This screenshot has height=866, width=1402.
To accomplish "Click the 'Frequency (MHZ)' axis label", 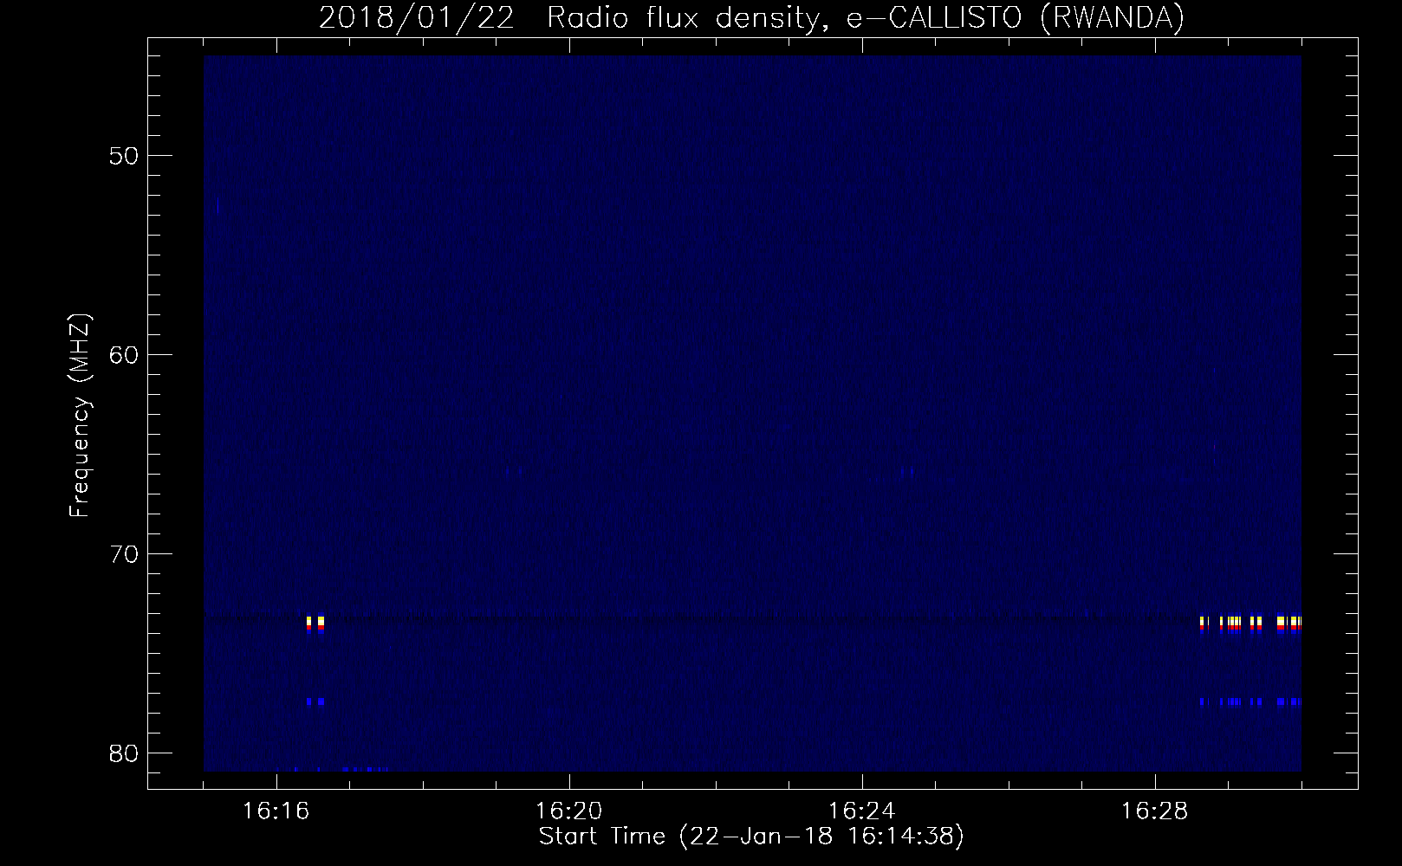I will click(x=80, y=416).
